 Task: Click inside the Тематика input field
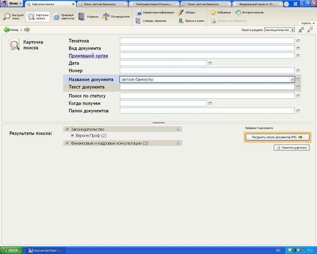tap(207, 41)
